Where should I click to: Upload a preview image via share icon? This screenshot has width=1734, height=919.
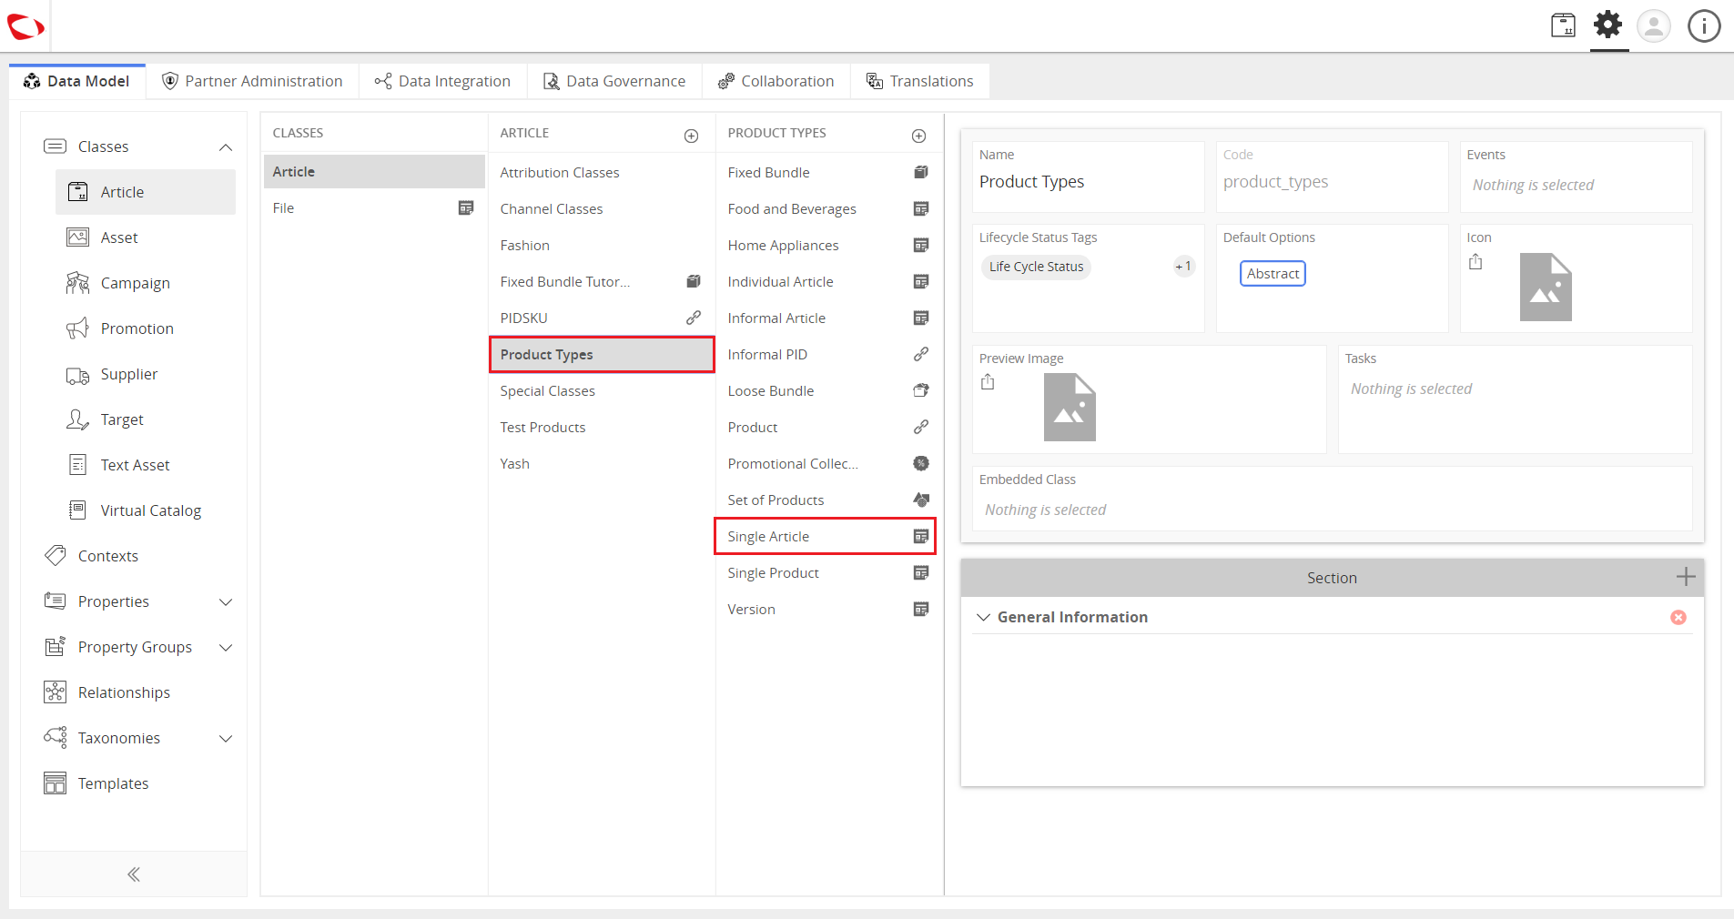[988, 382]
